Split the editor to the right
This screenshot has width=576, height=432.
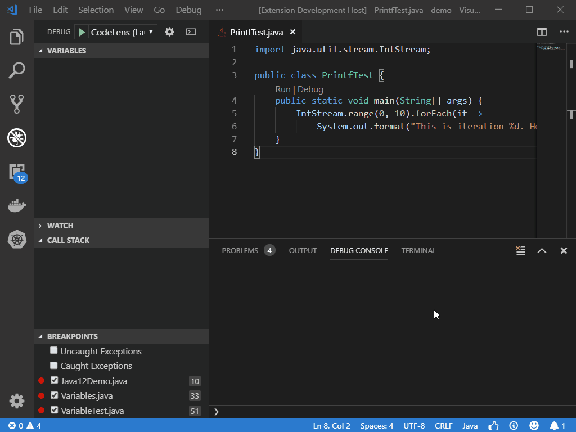pyautogui.click(x=542, y=32)
